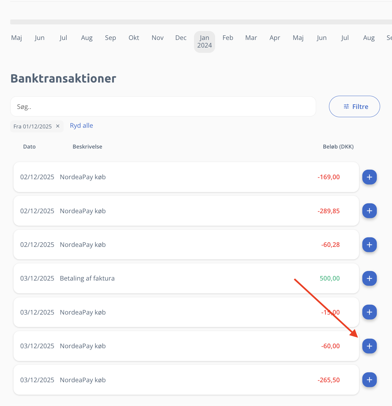This screenshot has width=392, height=406.
Task: Click plus icon for -265,50 transaction
Action: (x=369, y=380)
